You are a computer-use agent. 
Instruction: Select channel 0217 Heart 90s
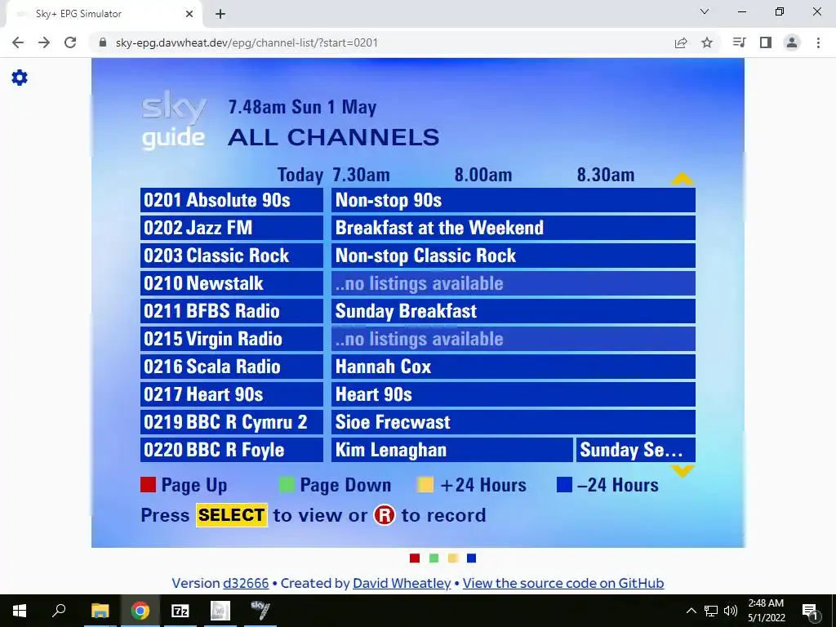232,394
